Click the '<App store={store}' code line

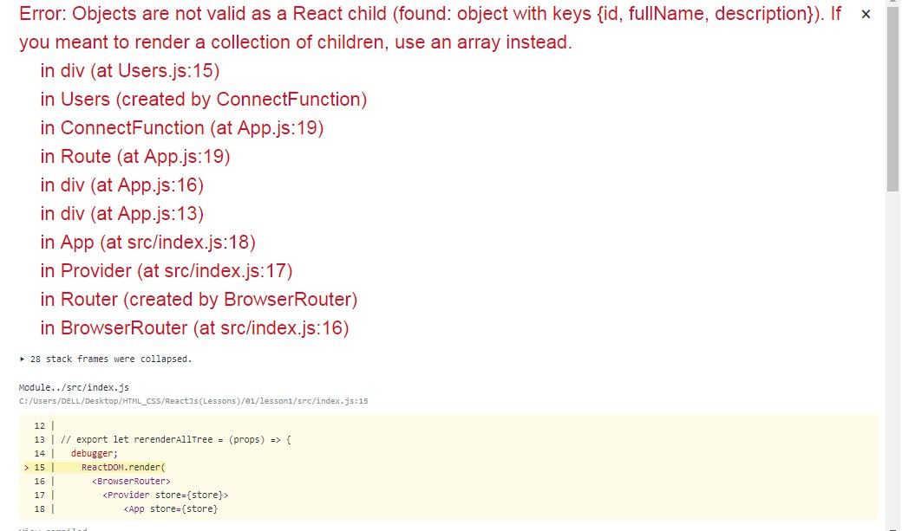(170, 508)
